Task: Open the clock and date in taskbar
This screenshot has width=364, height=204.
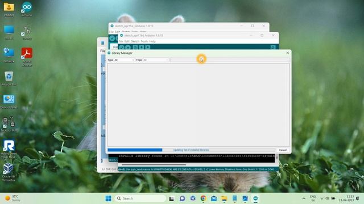Action: coord(346,198)
